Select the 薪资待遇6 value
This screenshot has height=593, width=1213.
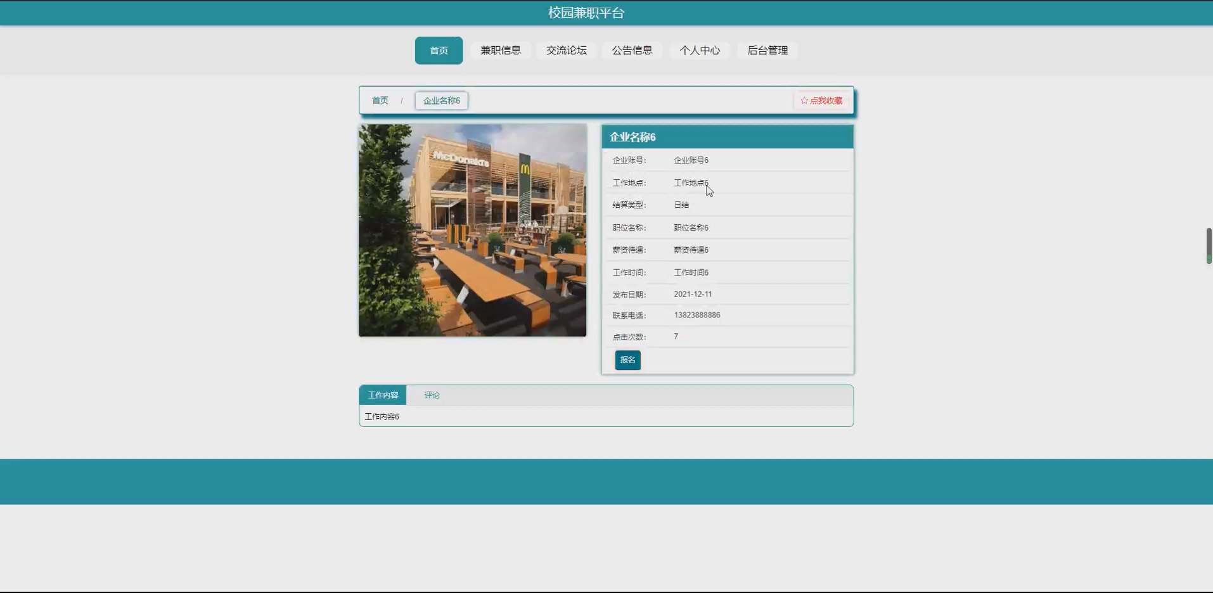[691, 250]
